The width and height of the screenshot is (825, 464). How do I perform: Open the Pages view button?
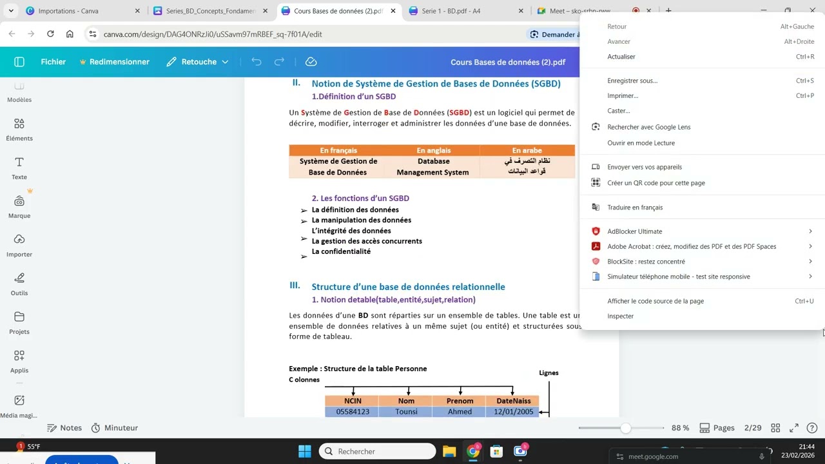coord(717,428)
